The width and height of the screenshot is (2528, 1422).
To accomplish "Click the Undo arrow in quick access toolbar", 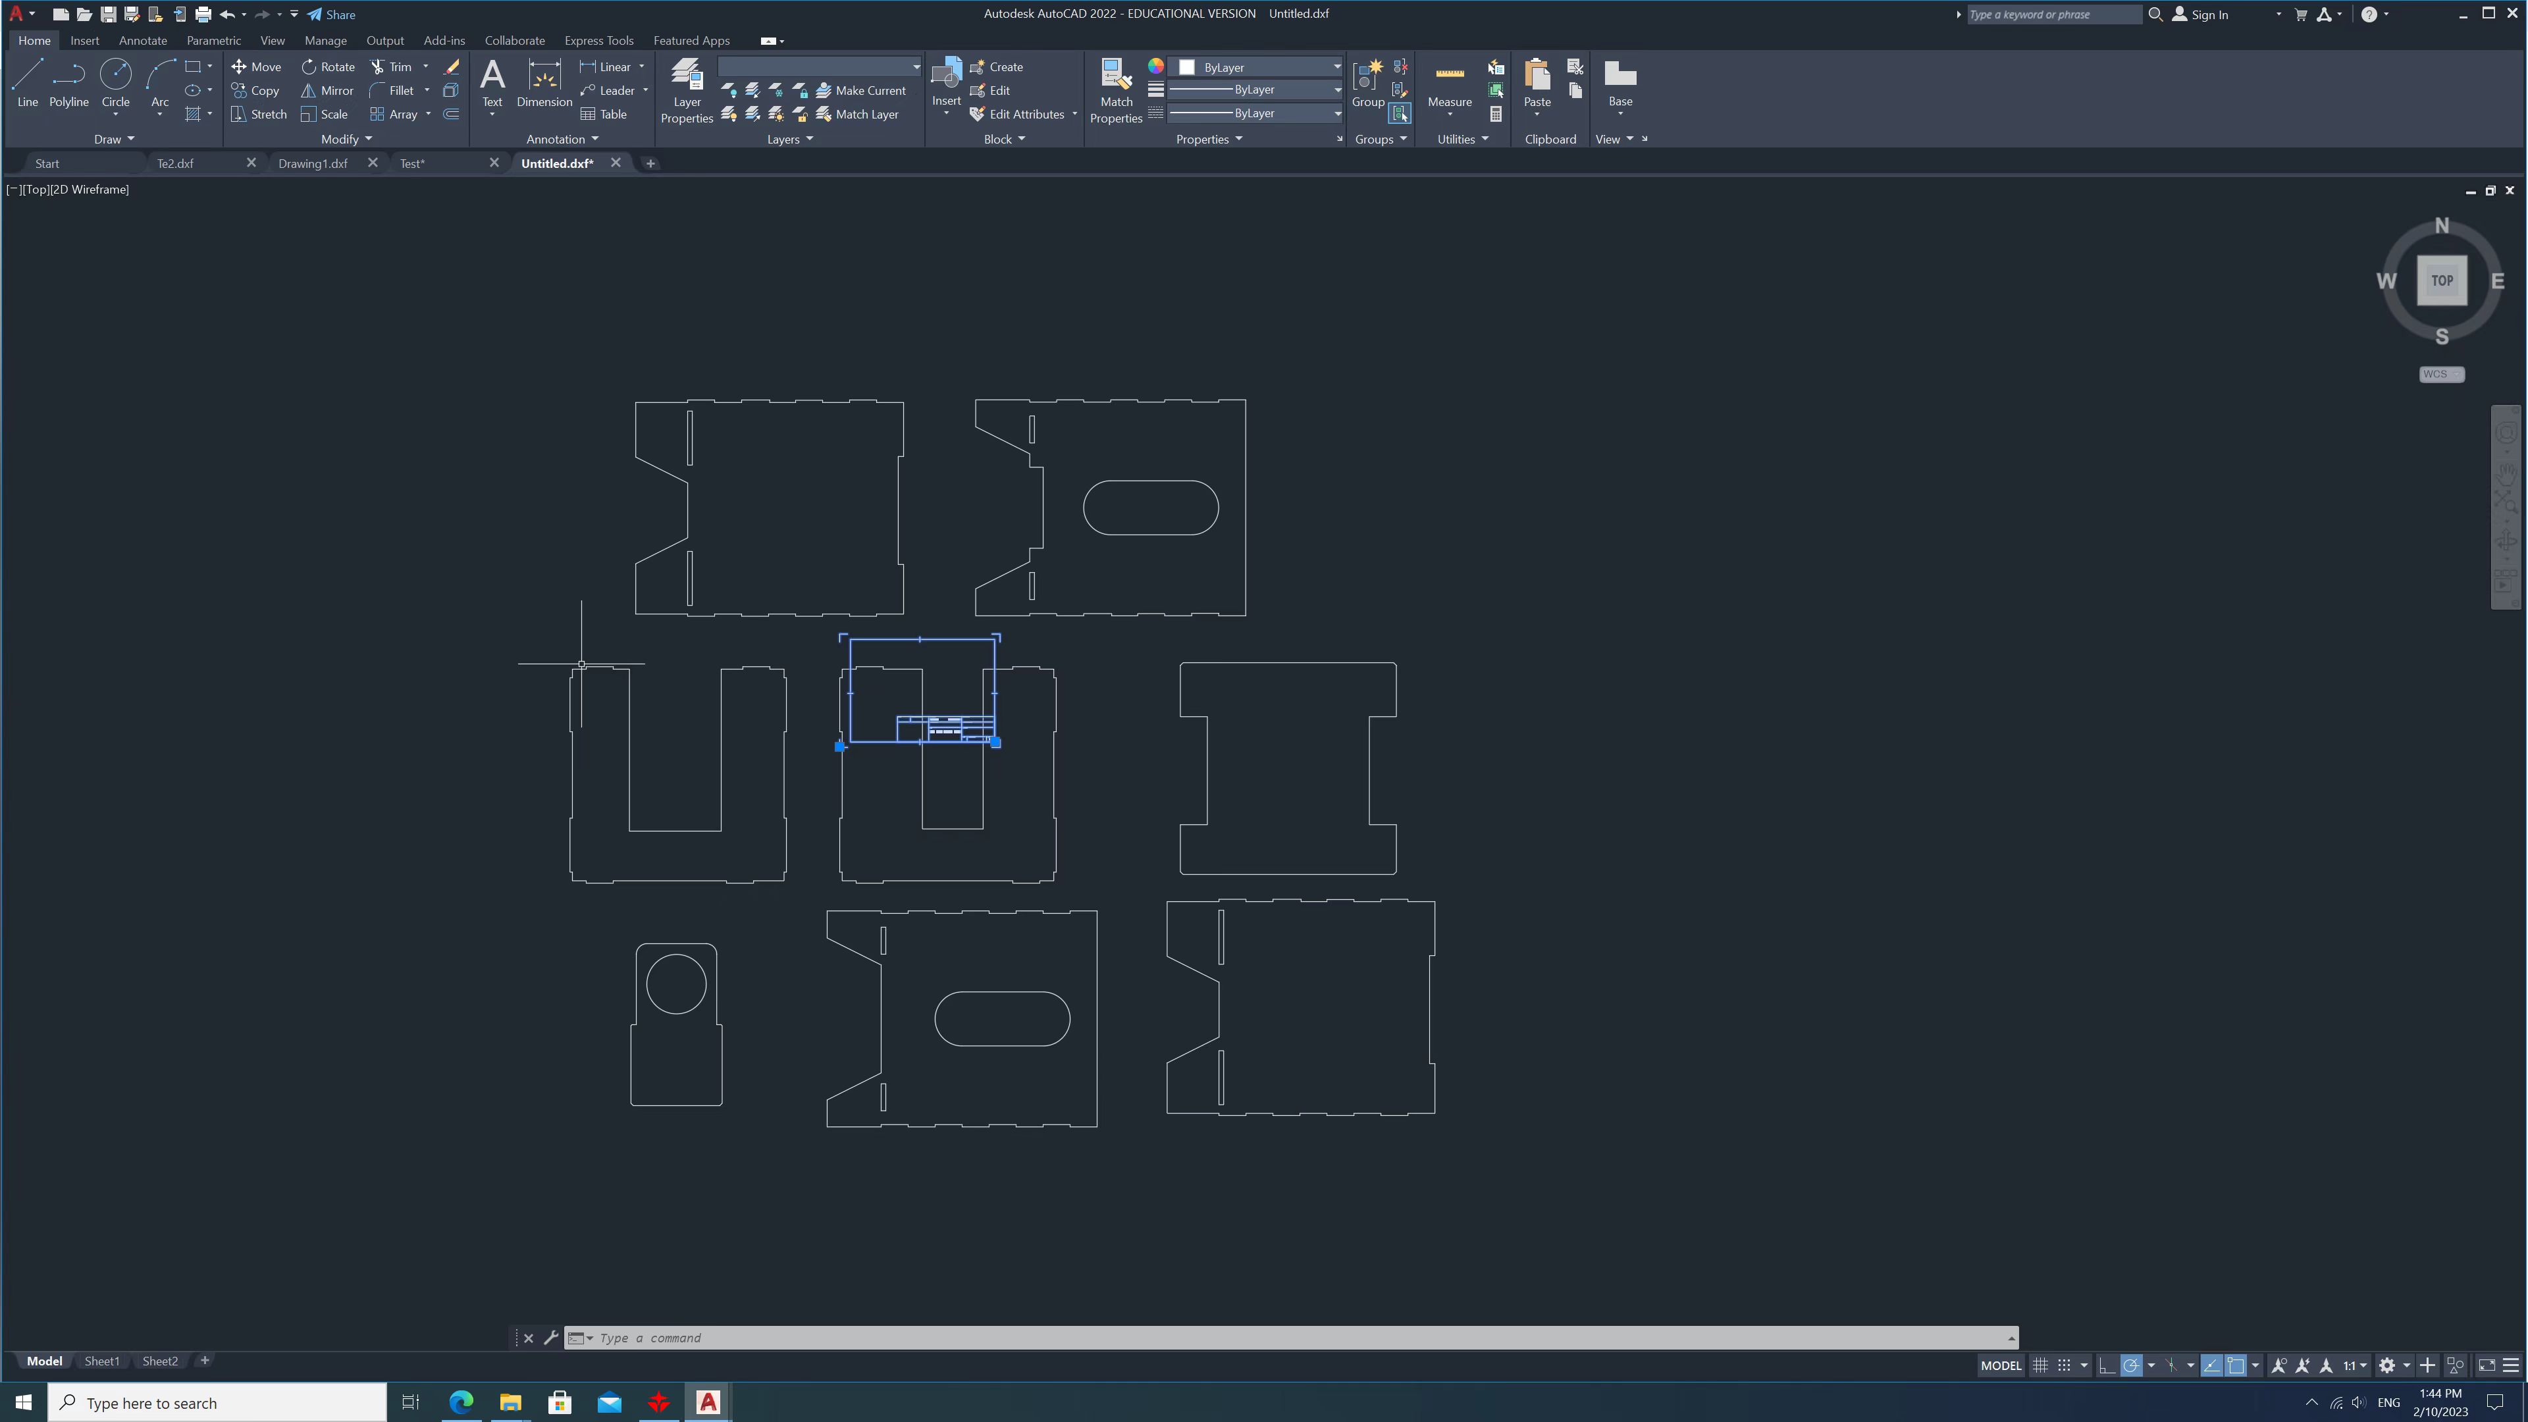I will click(226, 14).
